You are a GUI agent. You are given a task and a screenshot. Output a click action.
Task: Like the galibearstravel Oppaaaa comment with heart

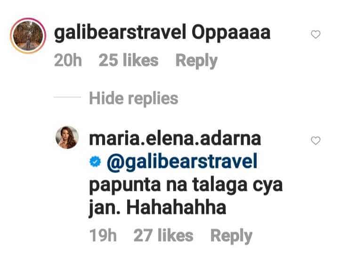click(315, 34)
